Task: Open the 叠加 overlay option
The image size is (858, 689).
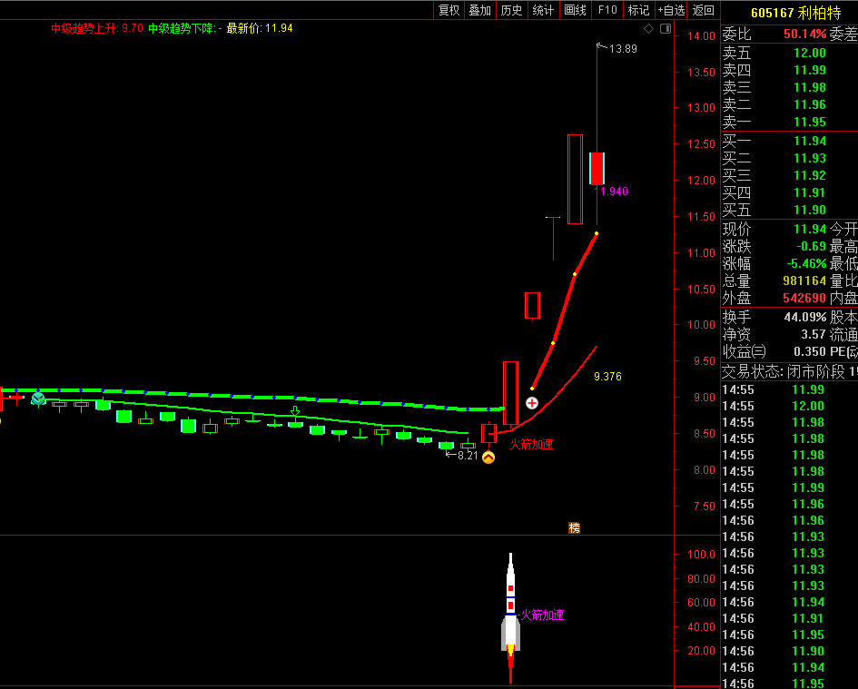Action: [x=480, y=10]
